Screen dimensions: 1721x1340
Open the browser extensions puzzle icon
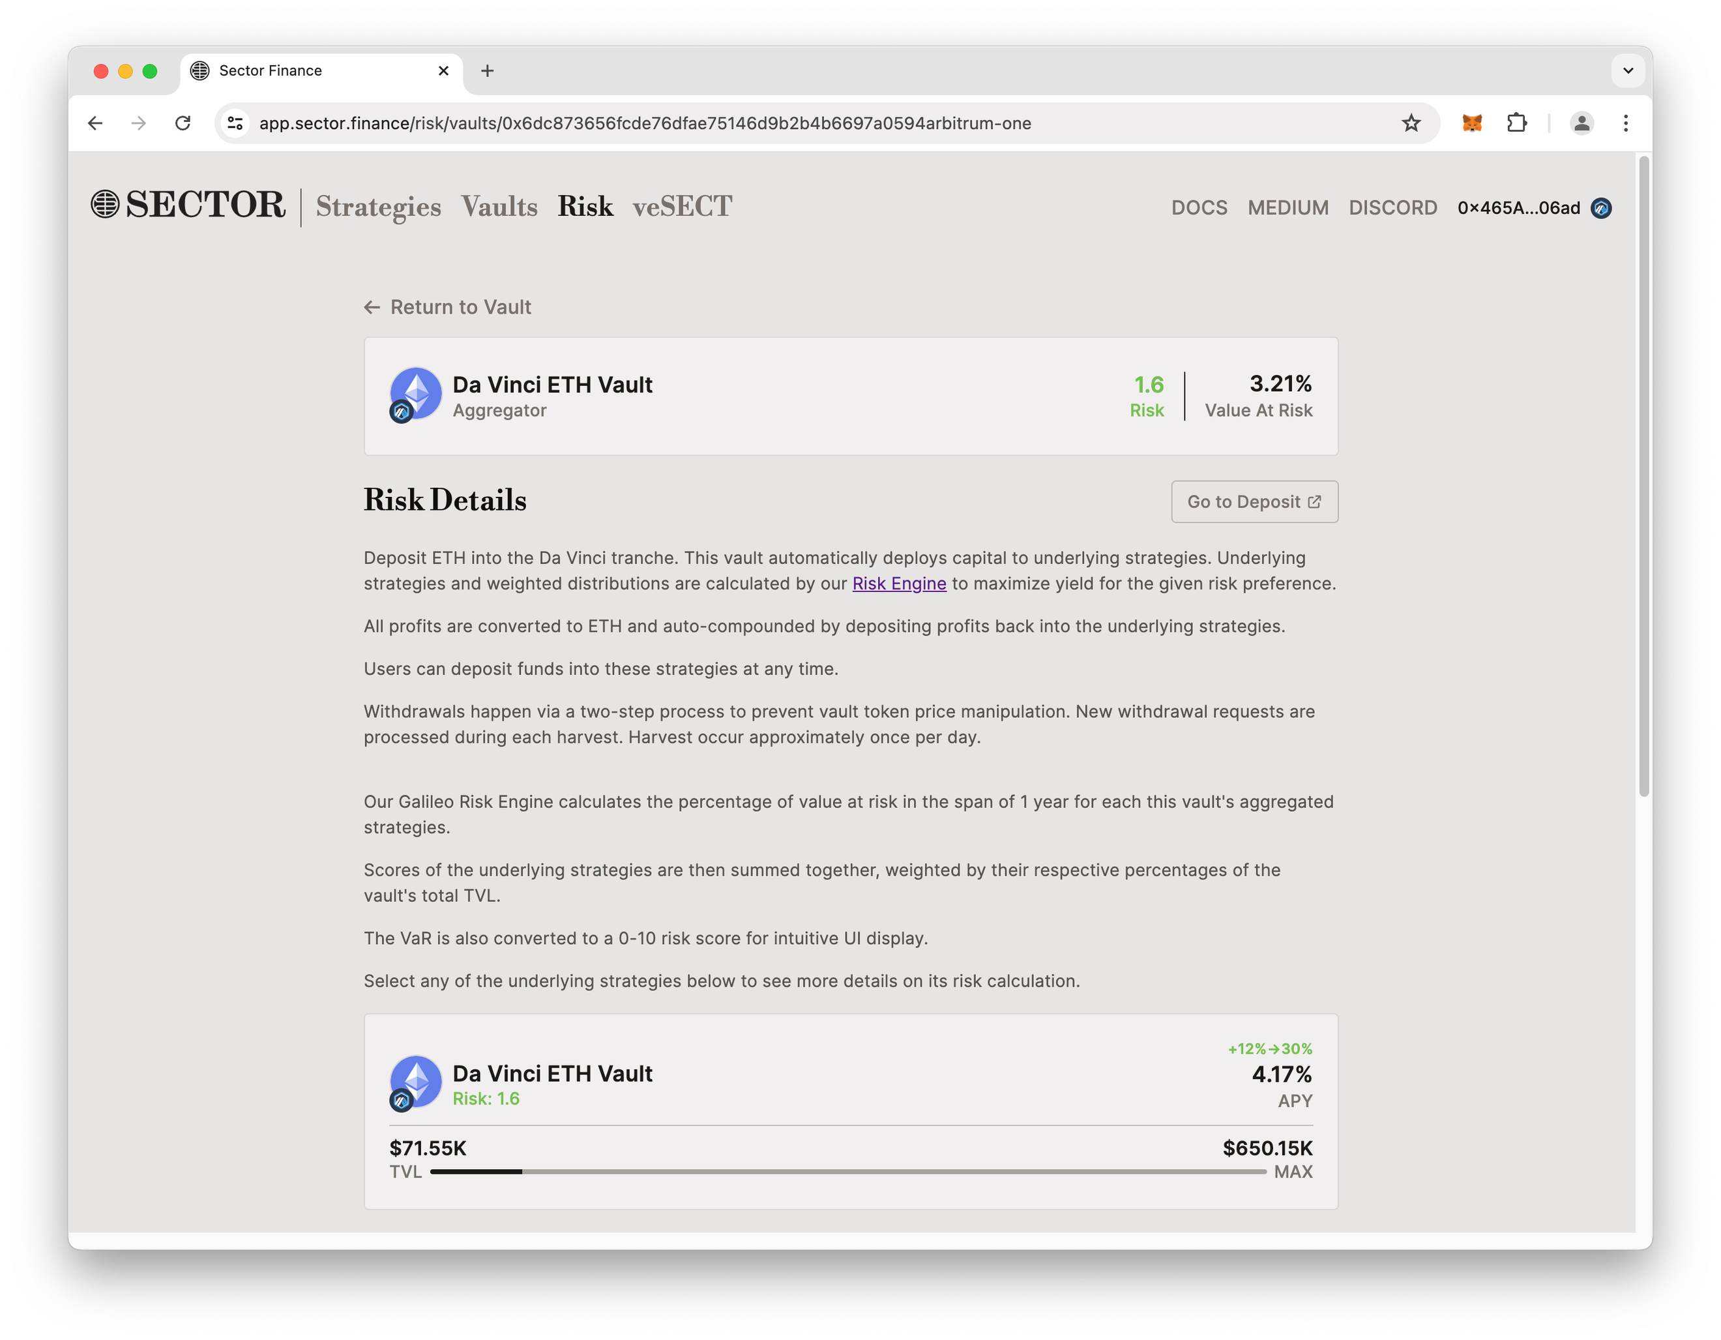(1516, 123)
